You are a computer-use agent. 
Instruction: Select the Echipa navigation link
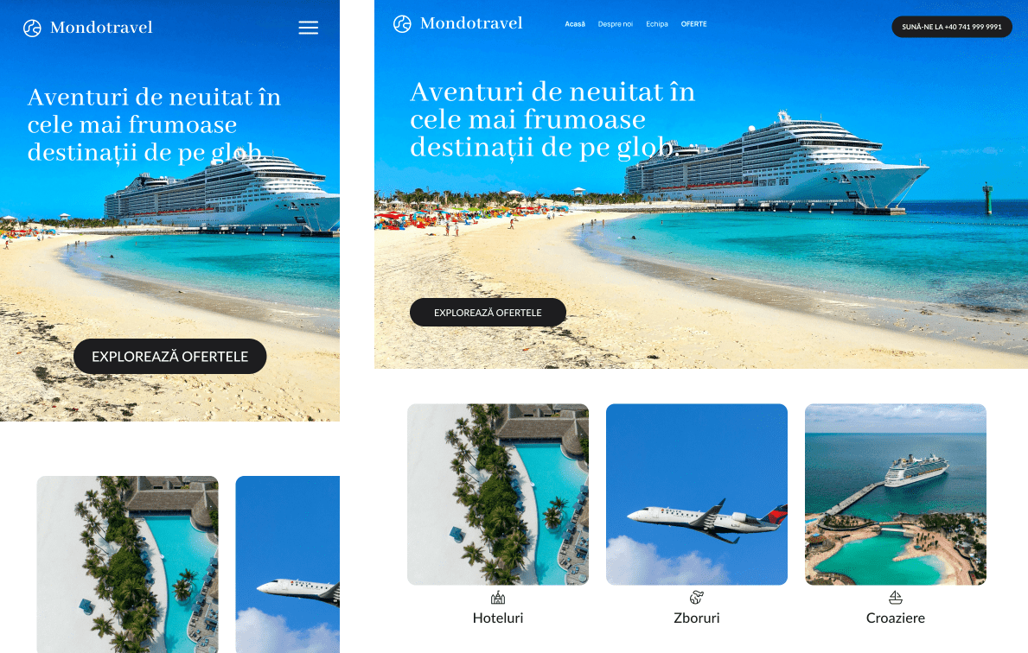click(x=657, y=24)
